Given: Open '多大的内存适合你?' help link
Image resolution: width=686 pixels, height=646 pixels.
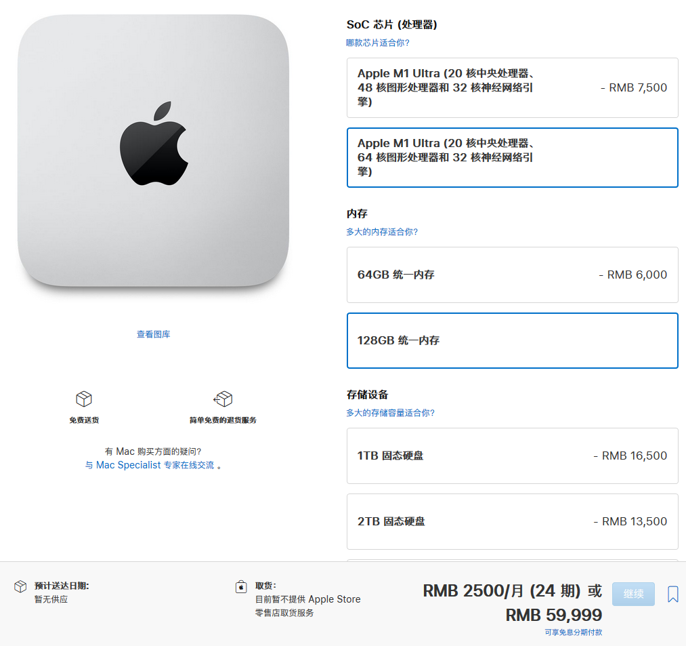Looking at the screenshot, I should pos(382,232).
